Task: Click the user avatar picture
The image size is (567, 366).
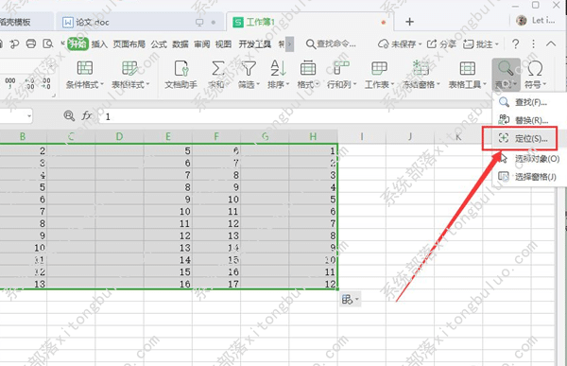Action: pos(521,21)
